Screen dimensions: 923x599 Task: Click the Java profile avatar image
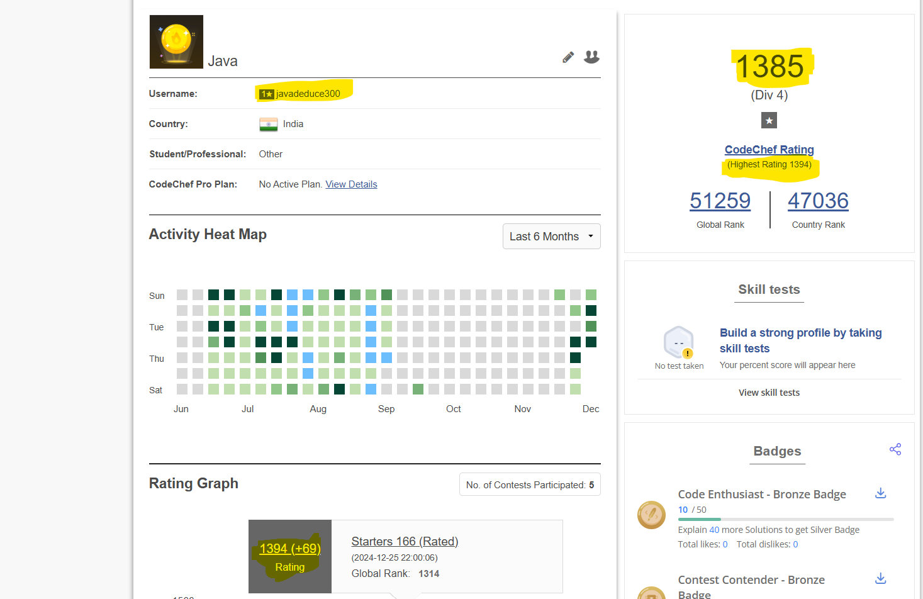coord(176,42)
